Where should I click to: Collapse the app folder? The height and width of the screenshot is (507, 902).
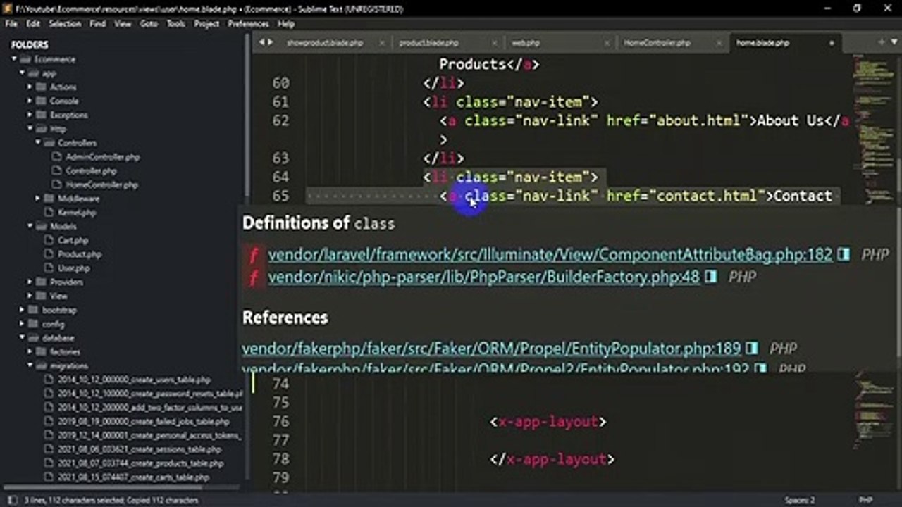pyautogui.click(x=22, y=73)
